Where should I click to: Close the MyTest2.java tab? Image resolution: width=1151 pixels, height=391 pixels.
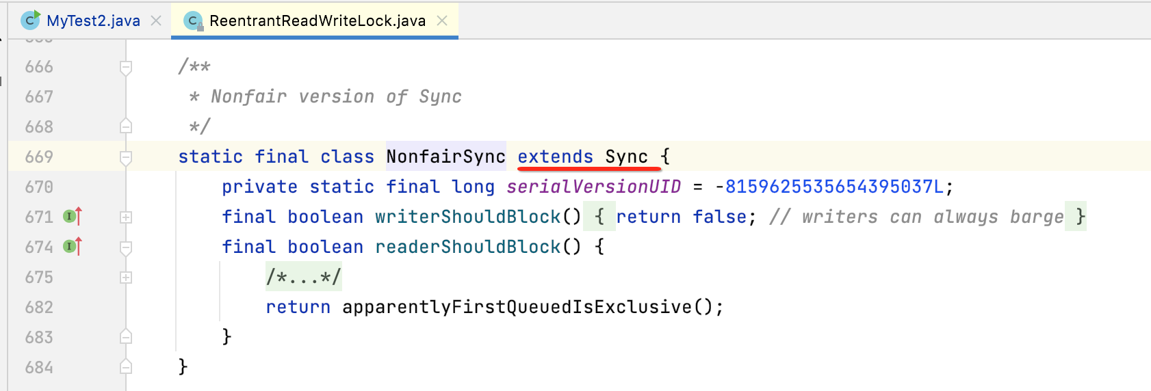(156, 21)
